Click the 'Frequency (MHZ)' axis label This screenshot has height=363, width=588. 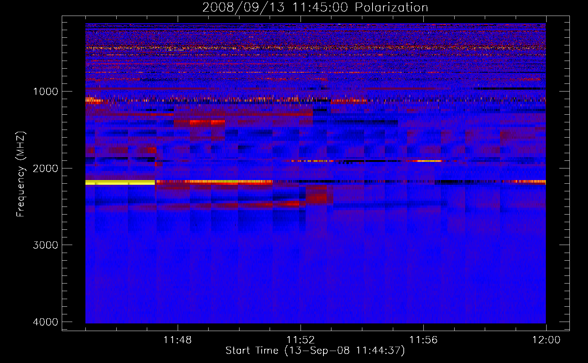(21, 174)
